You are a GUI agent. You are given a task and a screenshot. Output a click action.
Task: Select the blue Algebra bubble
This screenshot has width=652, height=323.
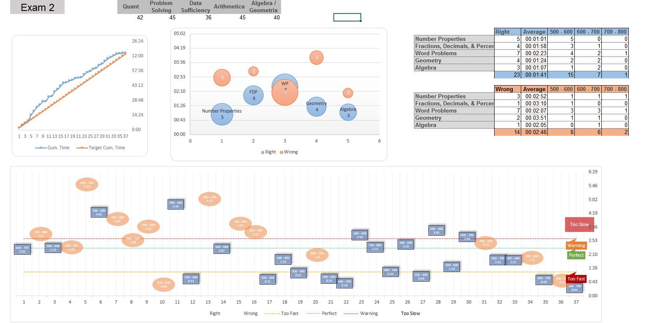coord(348,113)
